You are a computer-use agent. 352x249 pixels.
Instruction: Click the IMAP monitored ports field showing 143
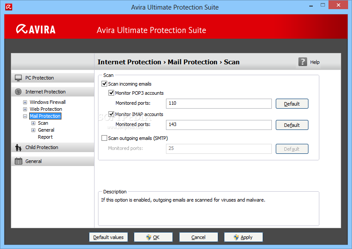(219, 125)
